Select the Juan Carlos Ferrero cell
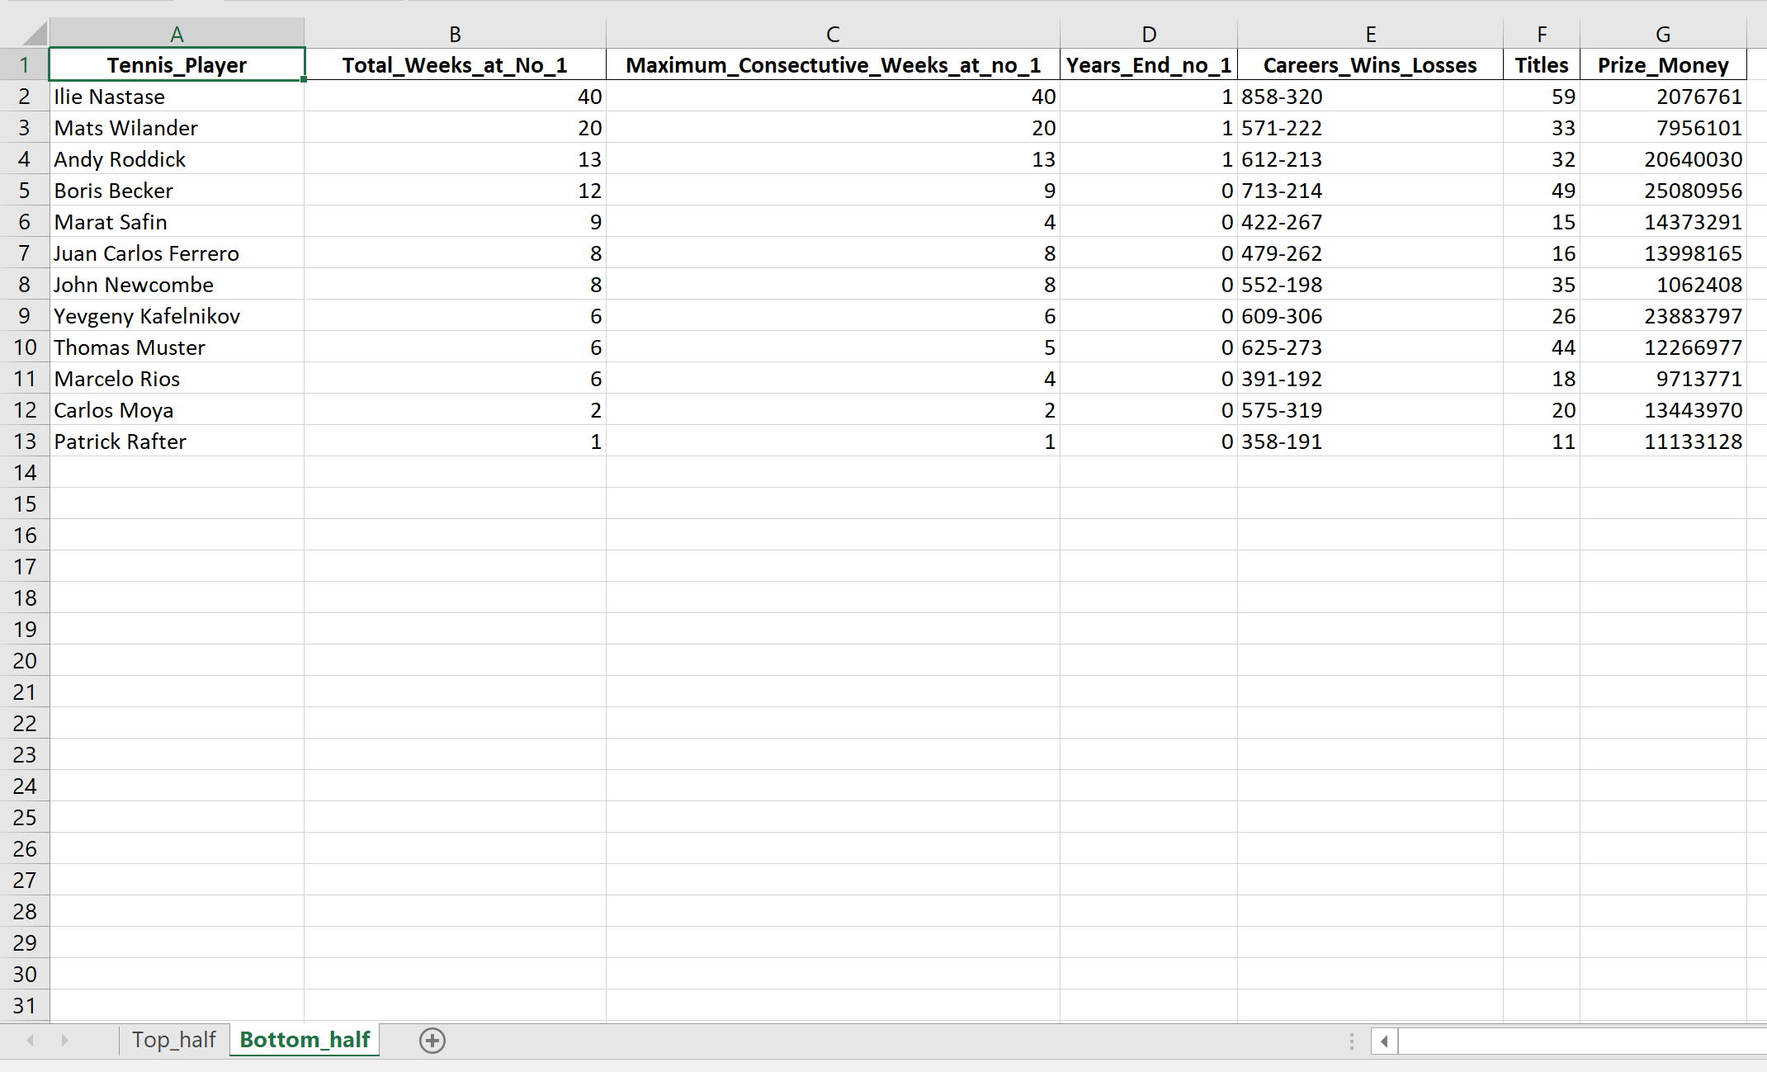Image resolution: width=1767 pixels, height=1072 pixels. coord(177,253)
